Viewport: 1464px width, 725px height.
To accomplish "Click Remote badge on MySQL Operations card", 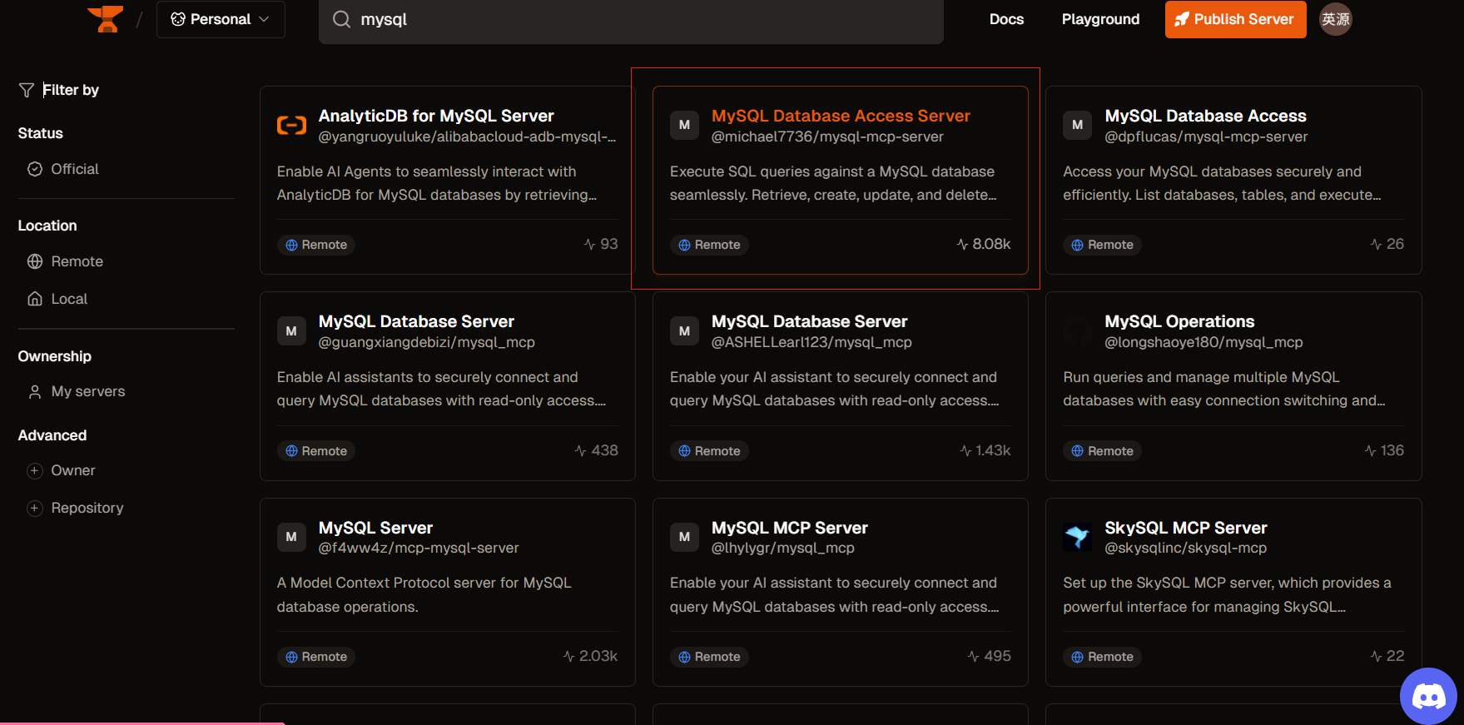I will coord(1102,450).
